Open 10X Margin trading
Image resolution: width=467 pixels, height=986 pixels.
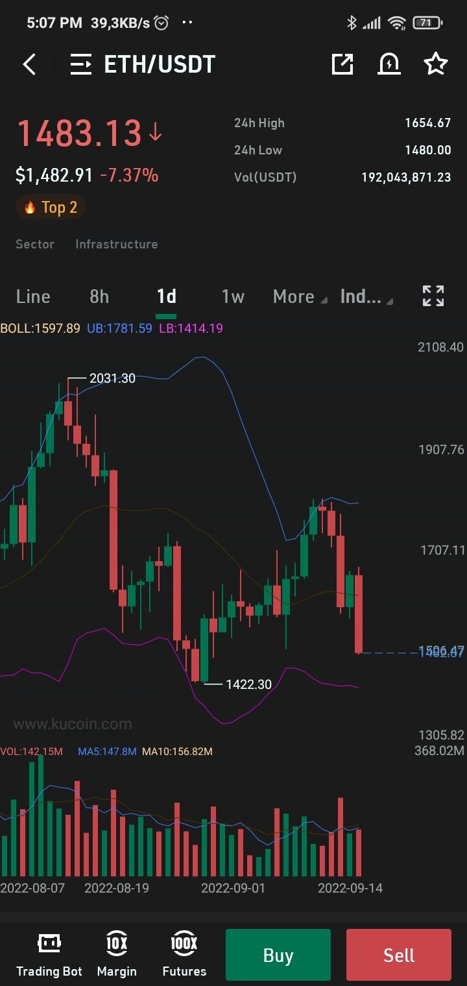coord(117,955)
